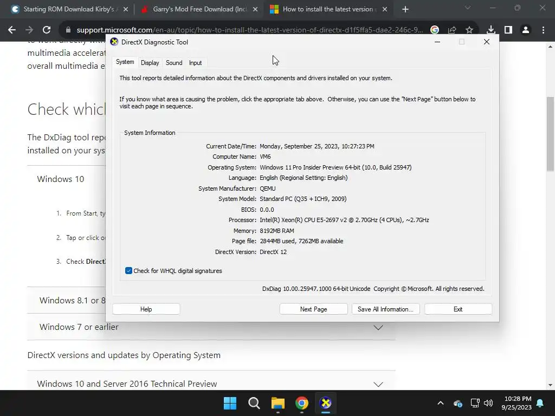Go back to the previous page in Chrome
This screenshot has width=555, height=416.
(x=12, y=30)
